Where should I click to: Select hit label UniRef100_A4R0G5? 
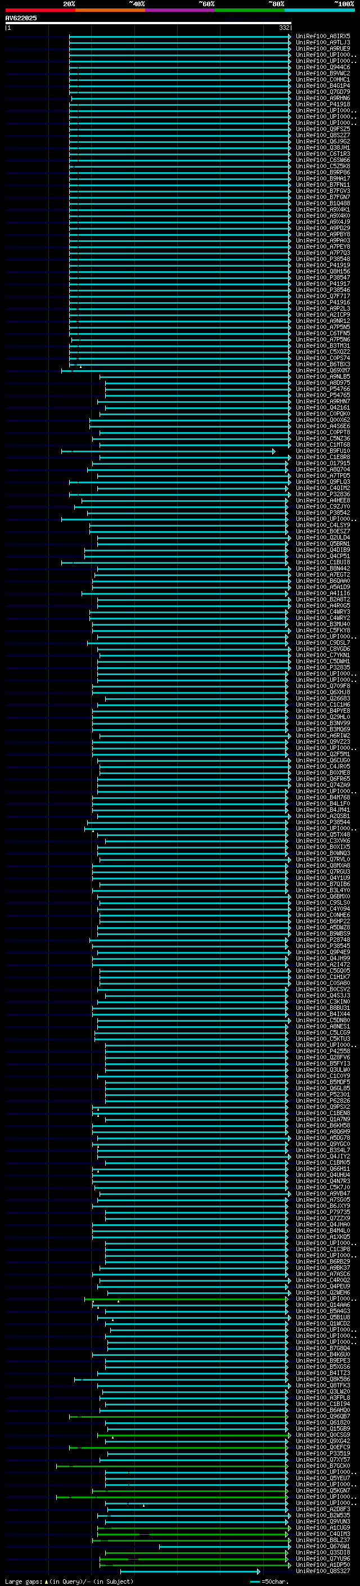(x=323, y=606)
